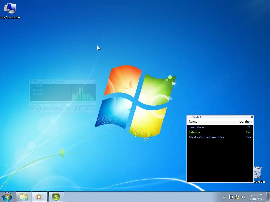Sort playlist by the Name column header
270x202 pixels.
point(212,122)
